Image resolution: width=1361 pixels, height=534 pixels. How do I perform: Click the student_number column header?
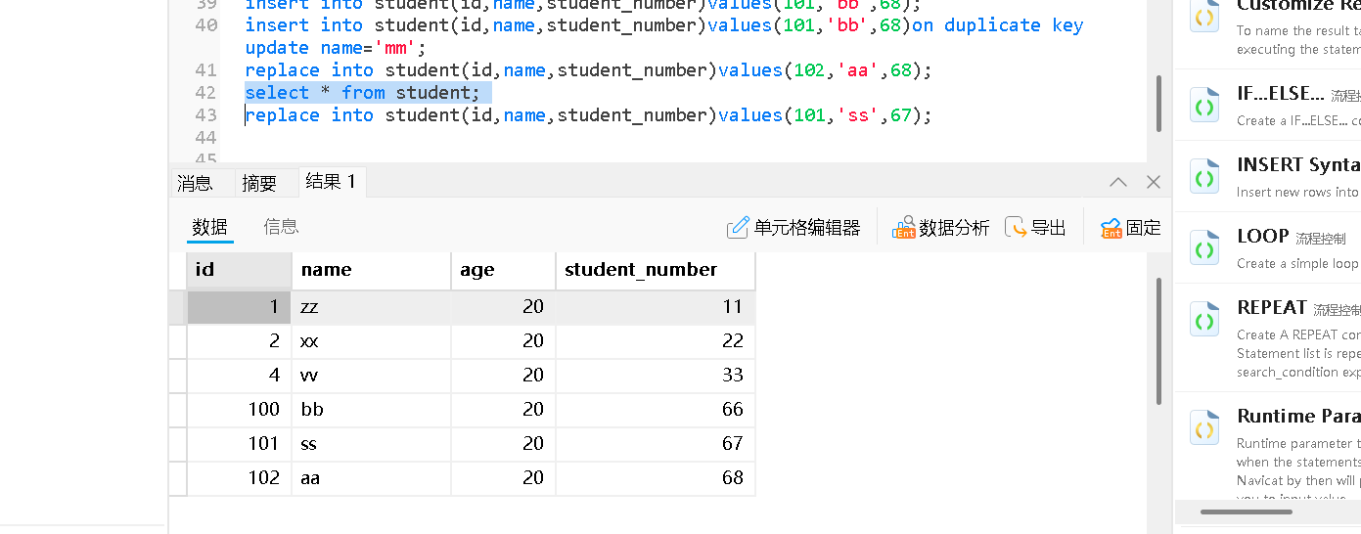pyautogui.click(x=656, y=270)
